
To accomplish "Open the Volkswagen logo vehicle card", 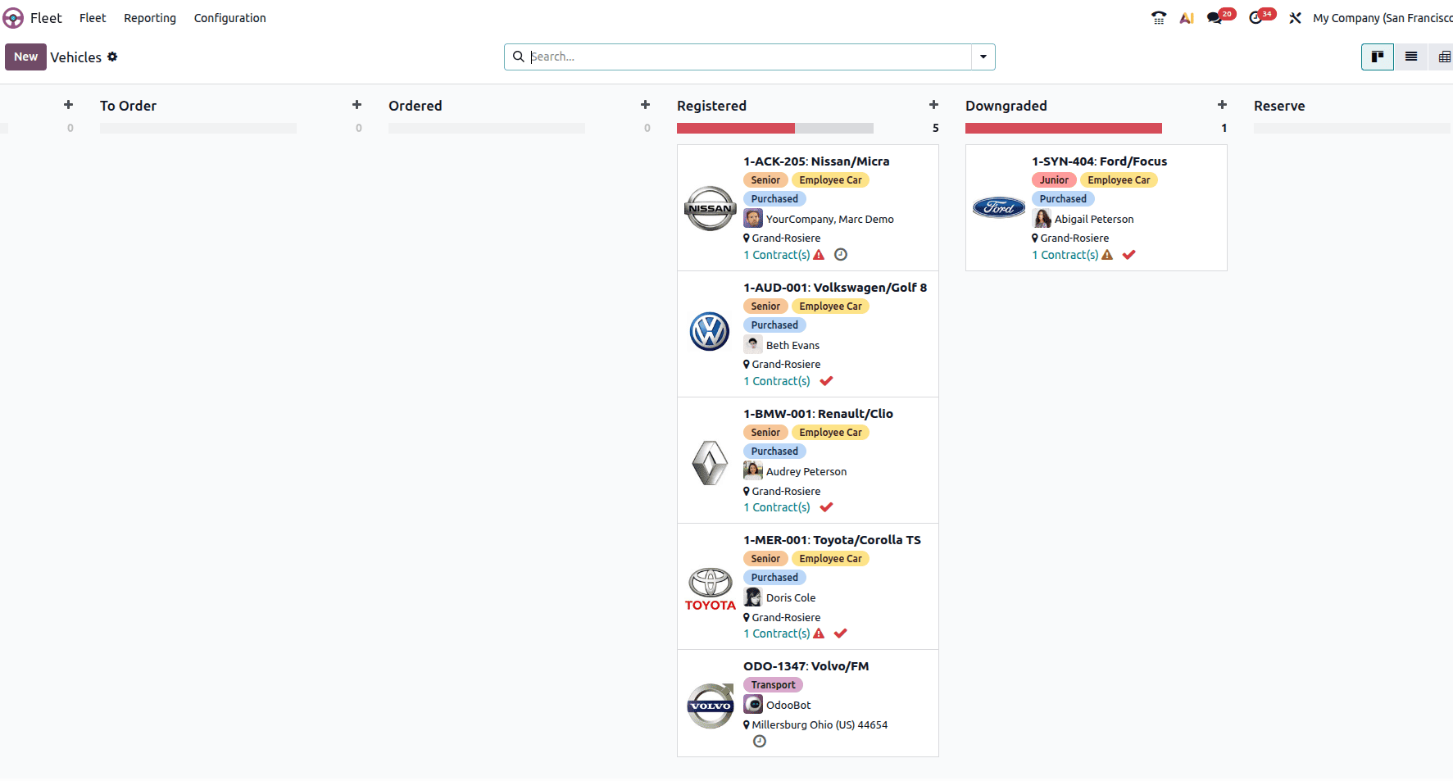I will point(710,332).
